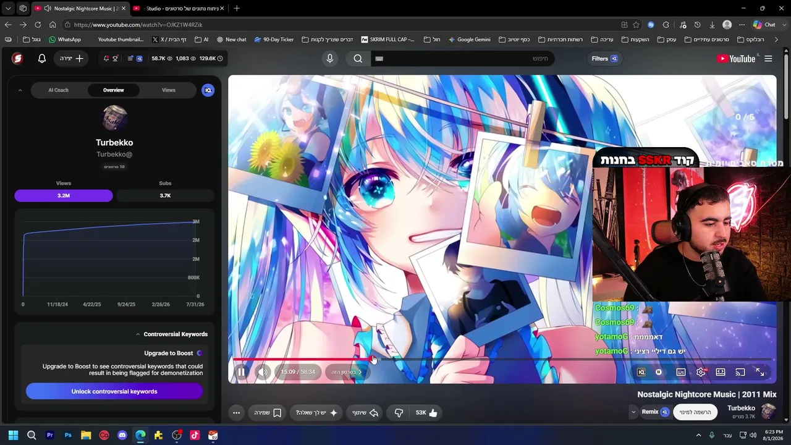Launch Photoshop from the taskbar
This screenshot has height=445, width=791.
coord(68,435)
